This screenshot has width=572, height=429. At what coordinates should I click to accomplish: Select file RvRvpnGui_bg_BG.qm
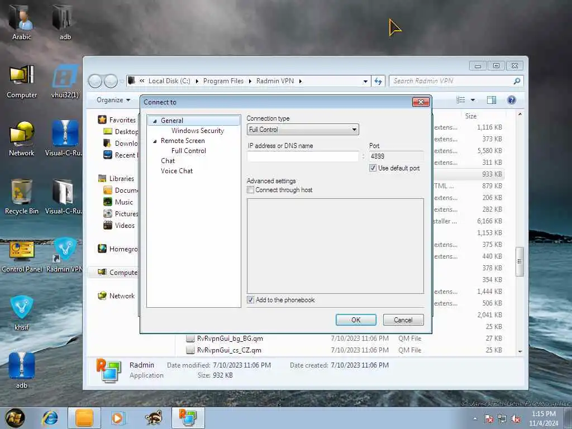point(230,339)
